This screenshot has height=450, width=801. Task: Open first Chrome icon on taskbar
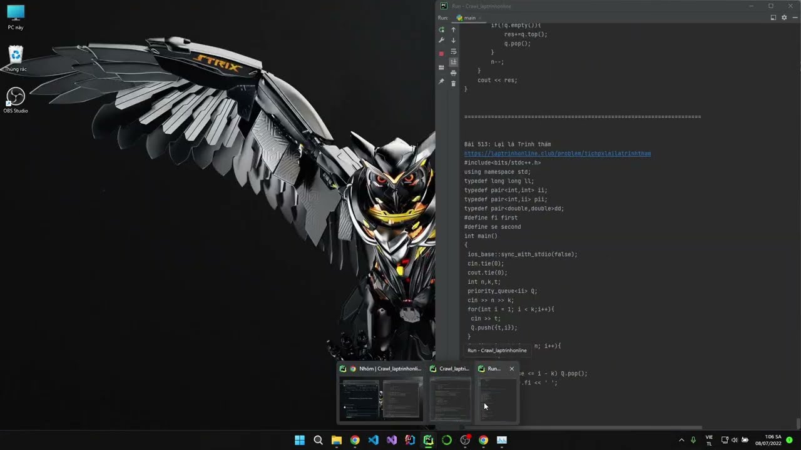pyautogui.click(x=355, y=440)
